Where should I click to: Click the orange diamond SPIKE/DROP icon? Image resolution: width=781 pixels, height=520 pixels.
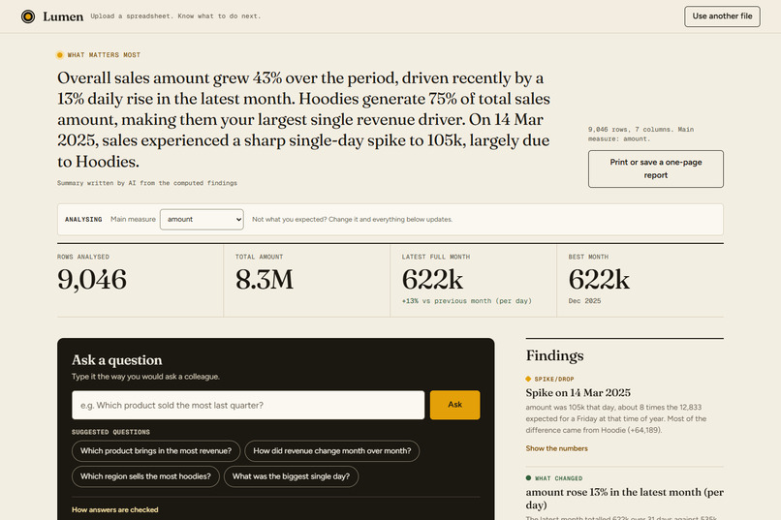pyautogui.click(x=528, y=379)
